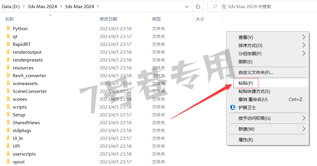Click the userscripts folder icon

(8, 154)
